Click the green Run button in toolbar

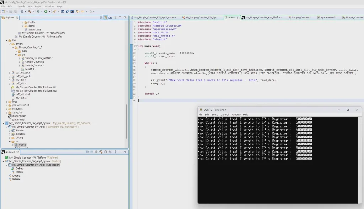(45, 11)
